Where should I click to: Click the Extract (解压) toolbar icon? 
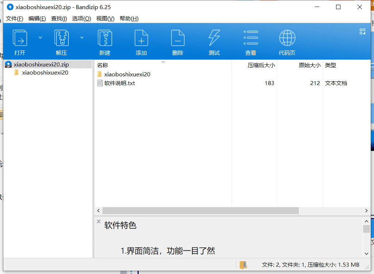[x=61, y=38]
